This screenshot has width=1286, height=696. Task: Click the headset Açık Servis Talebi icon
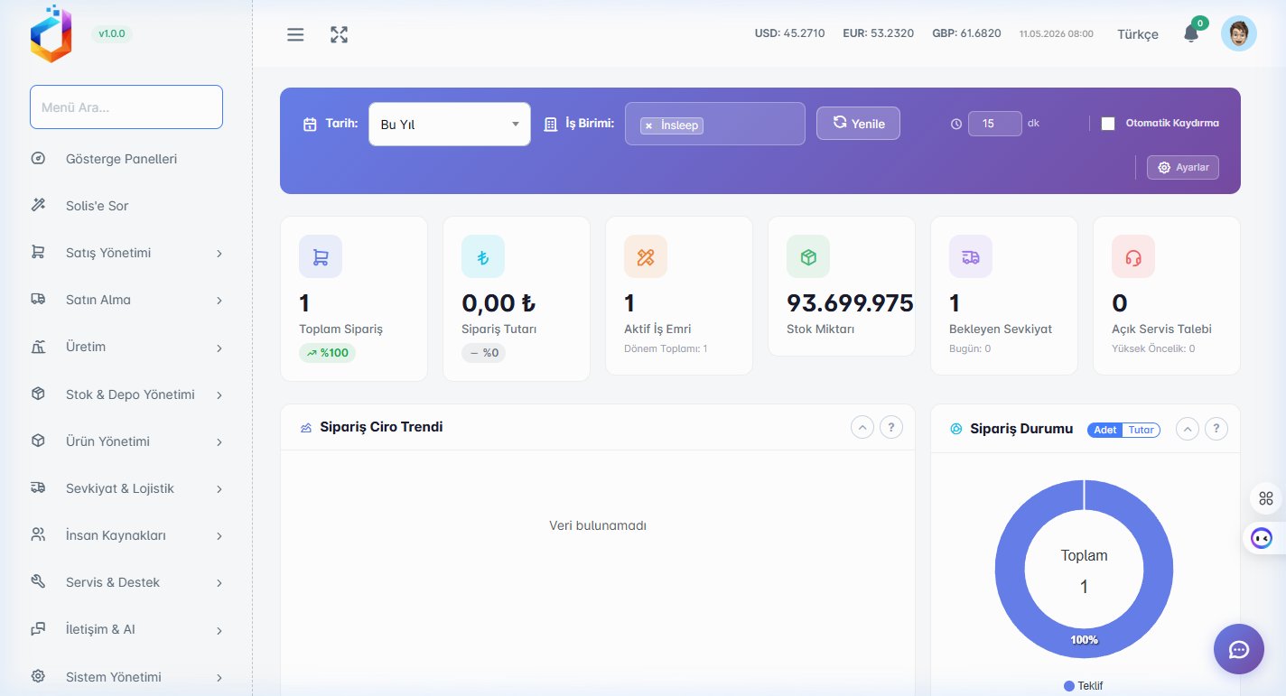1133,256
